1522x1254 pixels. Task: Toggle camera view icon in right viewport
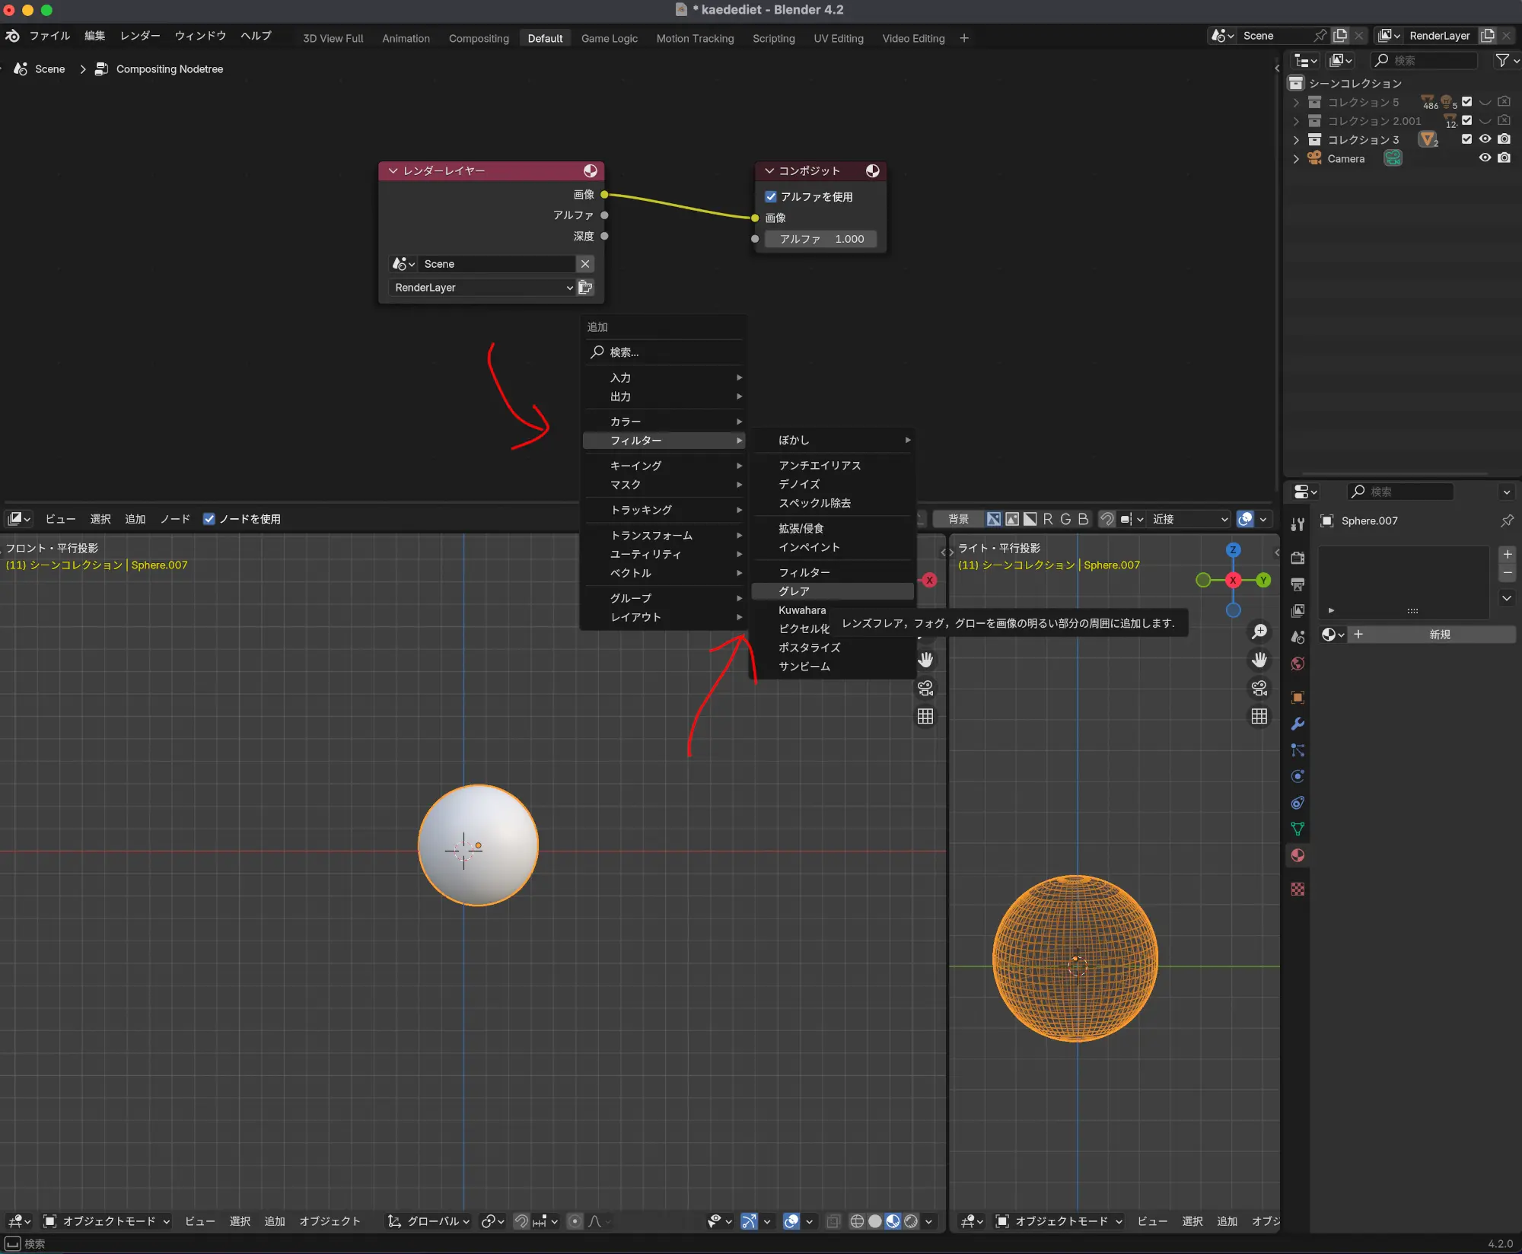click(1259, 688)
